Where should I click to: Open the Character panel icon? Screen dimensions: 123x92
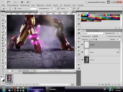coord(79,38)
